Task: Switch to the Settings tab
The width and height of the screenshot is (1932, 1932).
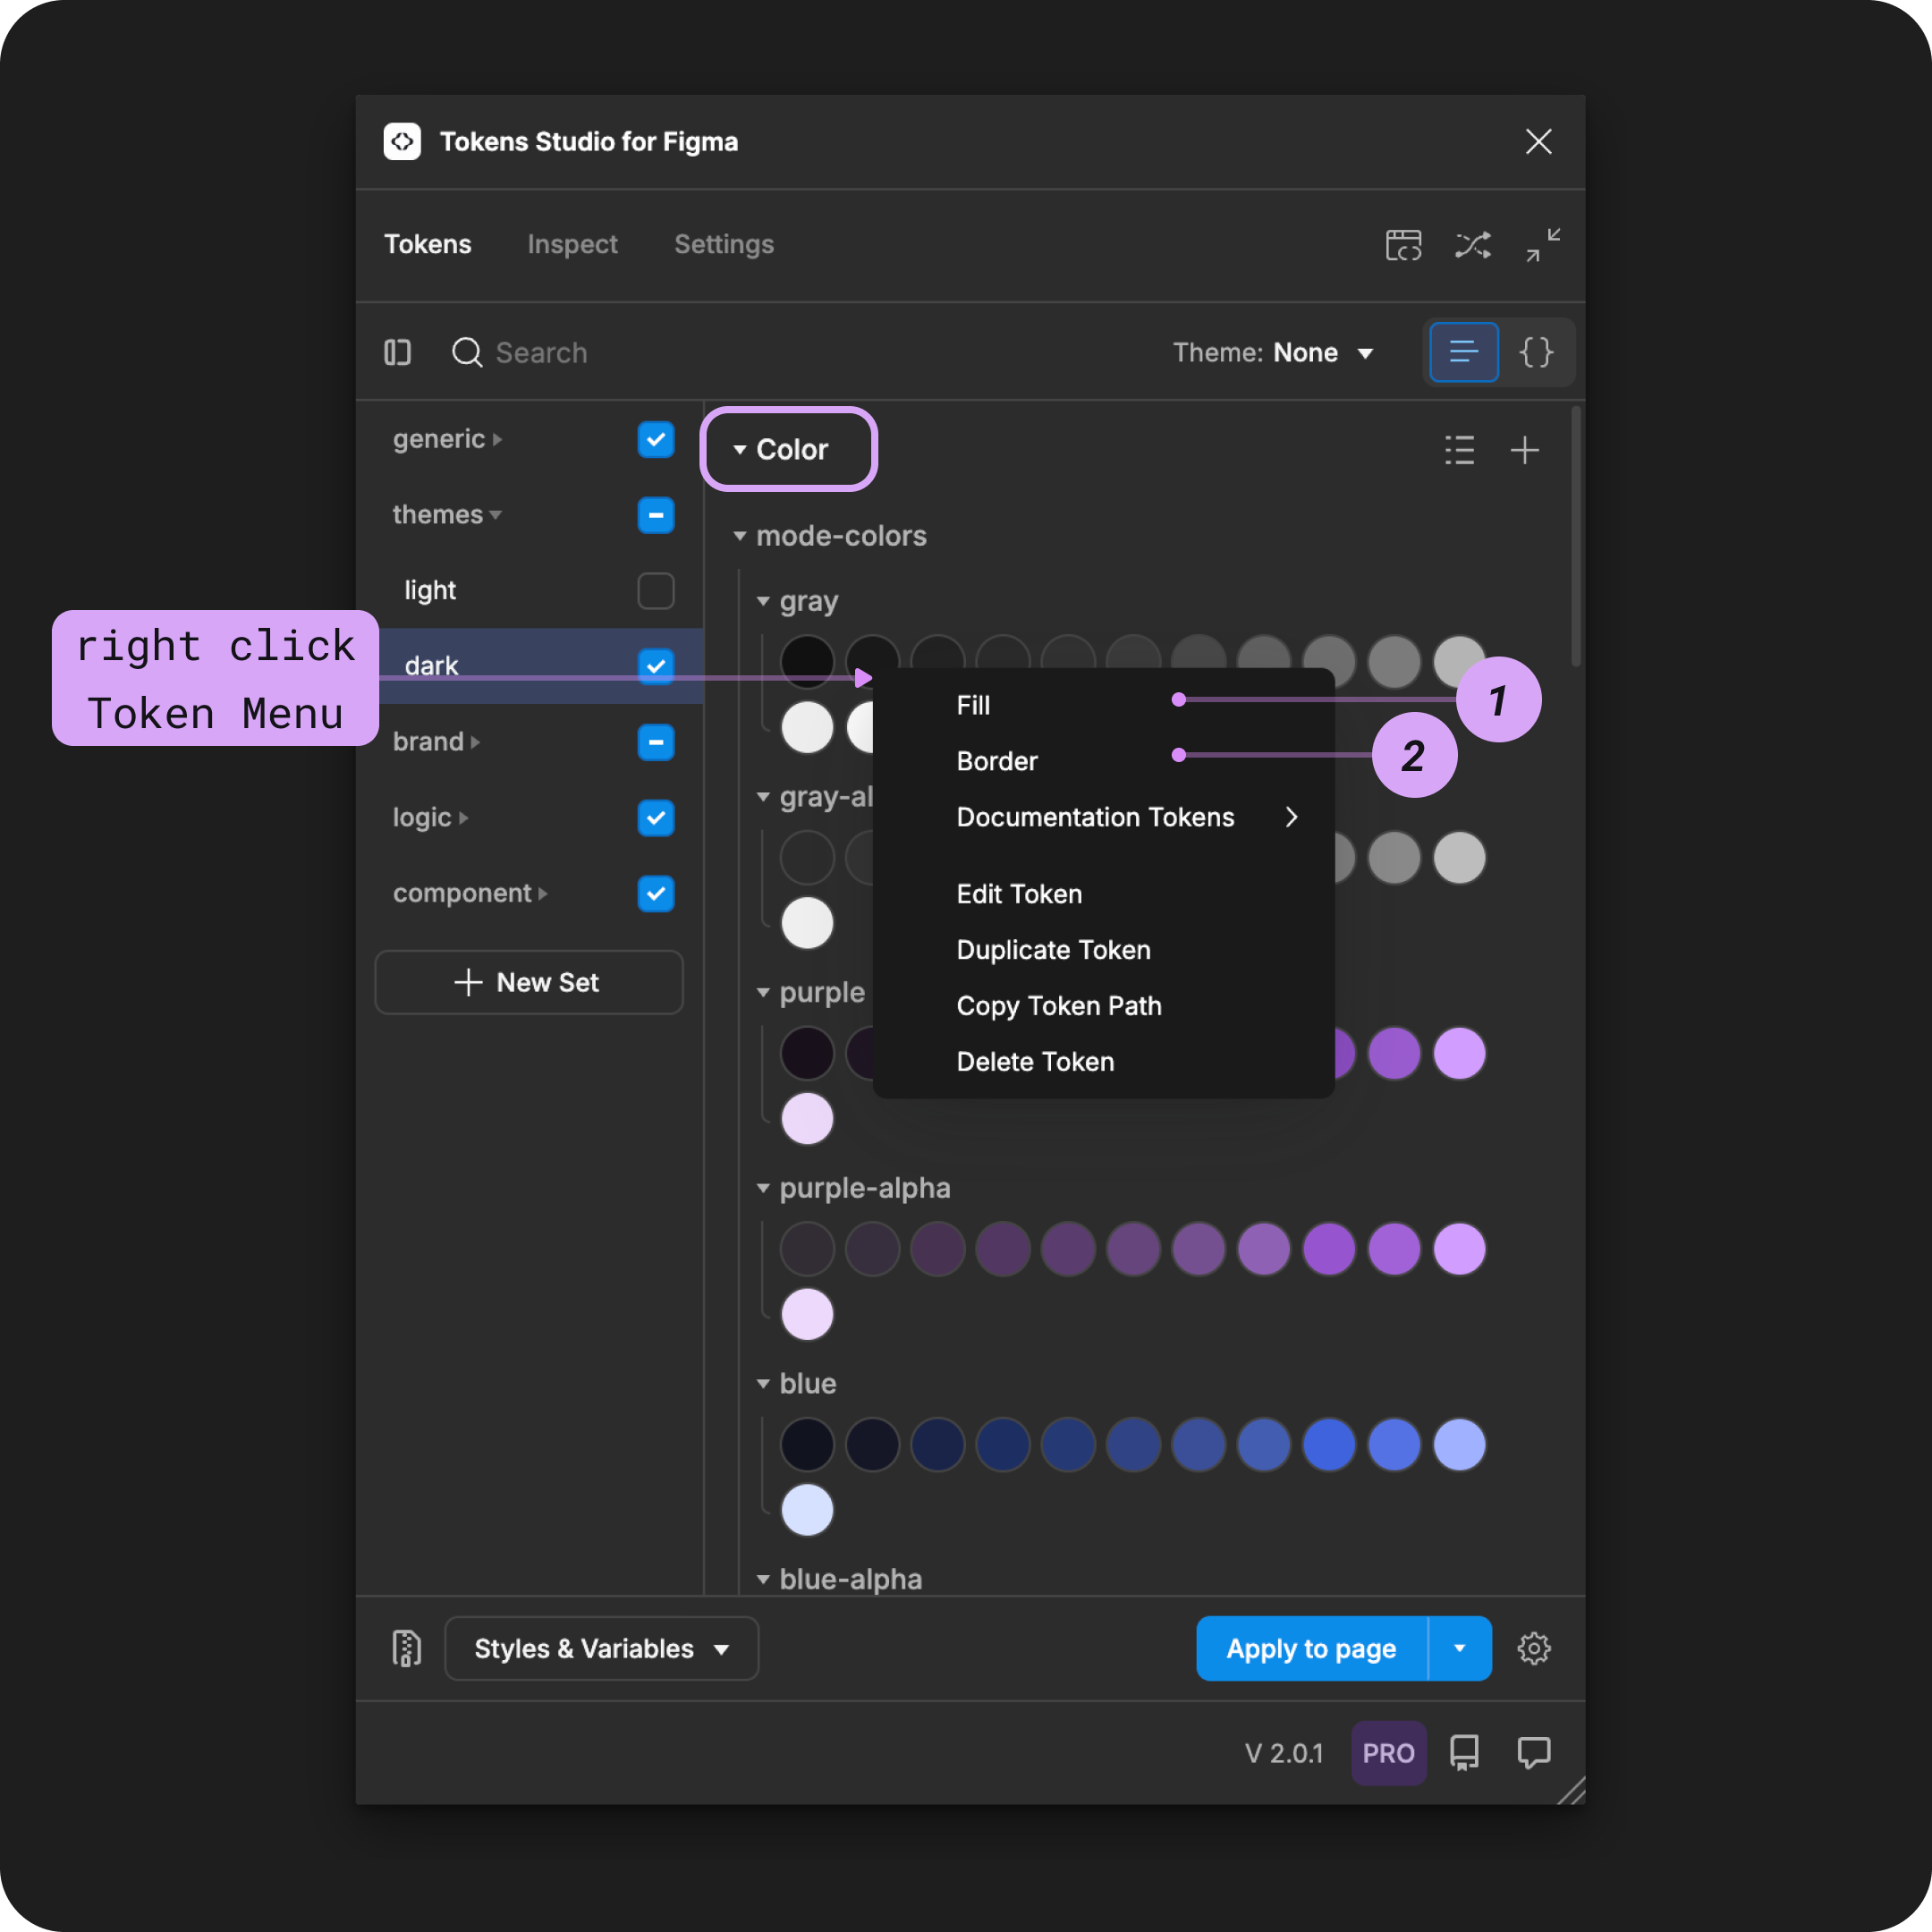Action: 724,244
